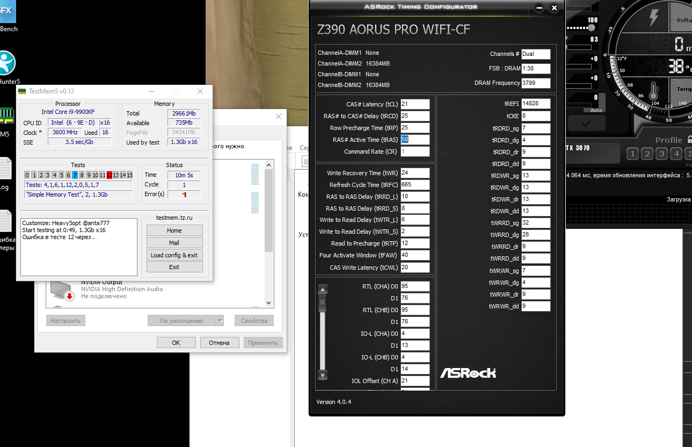Click the Настроить button in sound dialog
The height and width of the screenshot is (447, 692).
65,321
